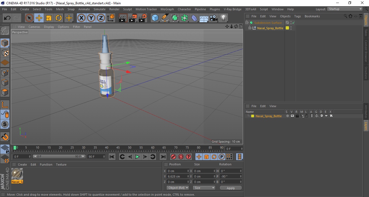Screen dimensions: 369x197
Task: Open the Mesh menu
Action: point(60,9)
